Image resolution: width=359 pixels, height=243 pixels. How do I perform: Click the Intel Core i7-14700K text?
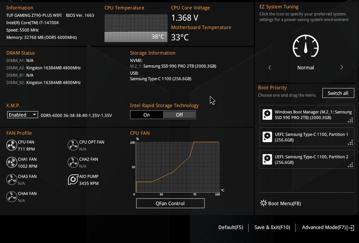(x=33, y=23)
